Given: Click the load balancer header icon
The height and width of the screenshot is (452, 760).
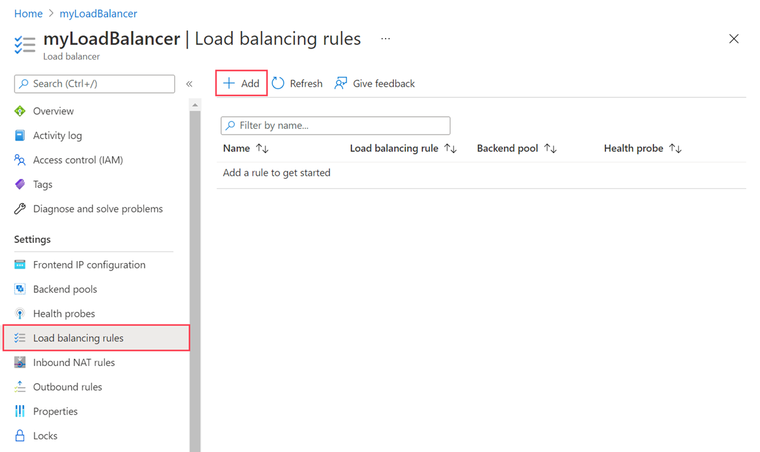Looking at the screenshot, I should tap(25, 46).
